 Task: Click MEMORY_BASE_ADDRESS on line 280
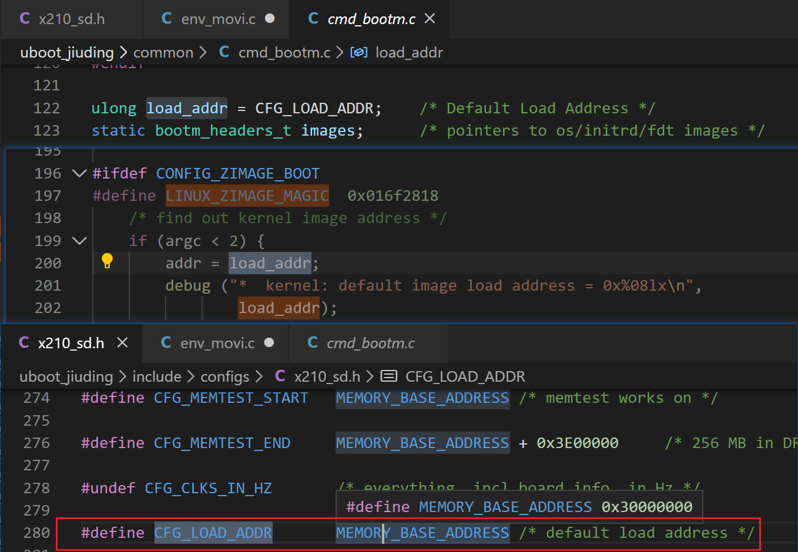click(423, 533)
